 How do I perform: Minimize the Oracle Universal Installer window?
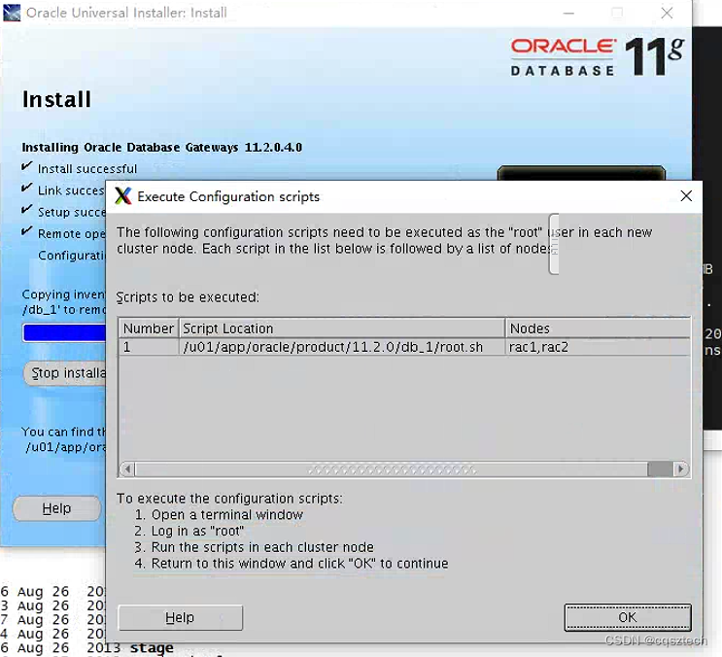tap(569, 13)
